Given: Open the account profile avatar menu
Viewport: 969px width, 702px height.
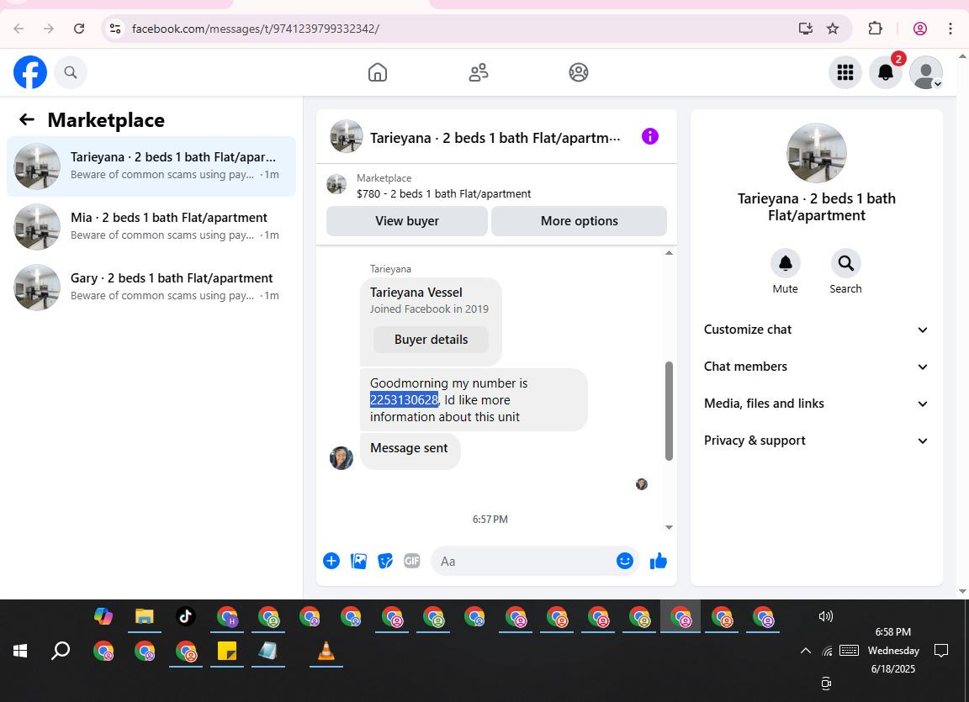Looking at the screenshot, I should (x=926, y=72).
